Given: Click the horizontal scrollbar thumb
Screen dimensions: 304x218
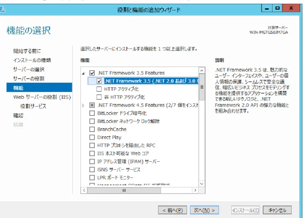Looking at the screenshot, I should (124, 190).
